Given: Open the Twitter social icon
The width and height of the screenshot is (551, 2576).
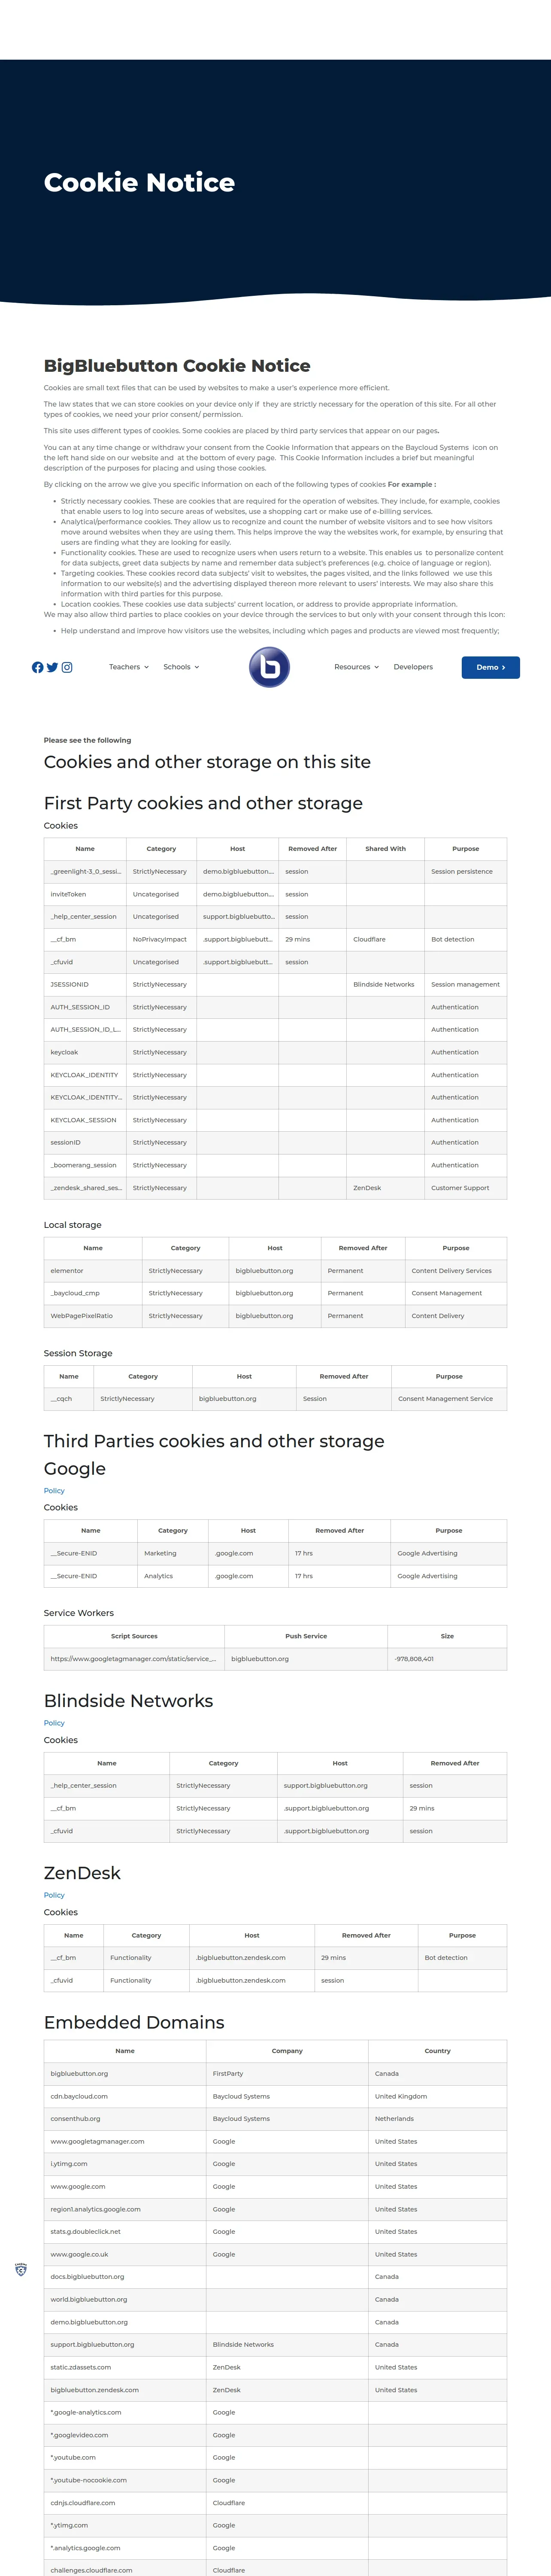Looking at the screenshot, I should (52, 667).
